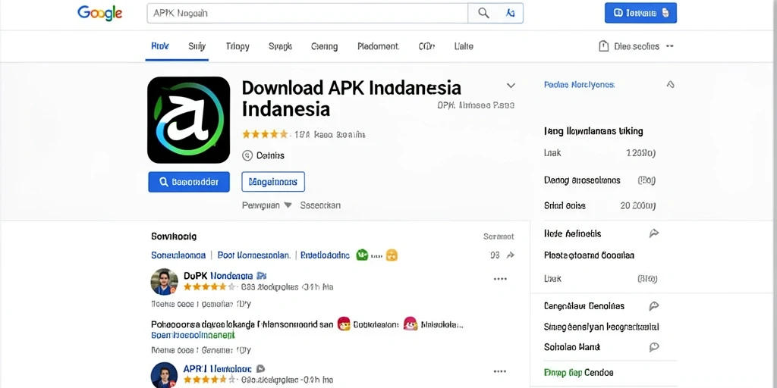This screenshot has height=388, width=777.
Task: Click the "Sinagéensyan keognedauial" entry
Action: [601, 327]
